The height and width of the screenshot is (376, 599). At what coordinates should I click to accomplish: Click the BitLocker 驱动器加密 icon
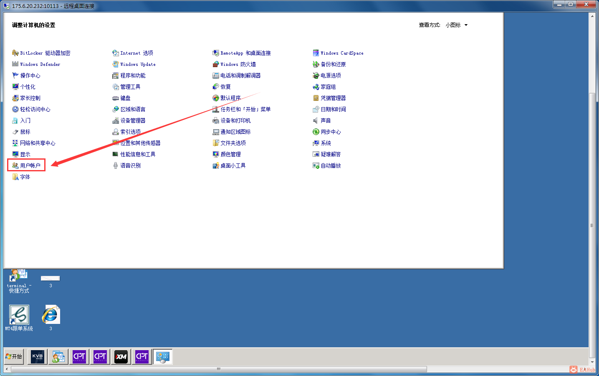[x=15, y=53]
